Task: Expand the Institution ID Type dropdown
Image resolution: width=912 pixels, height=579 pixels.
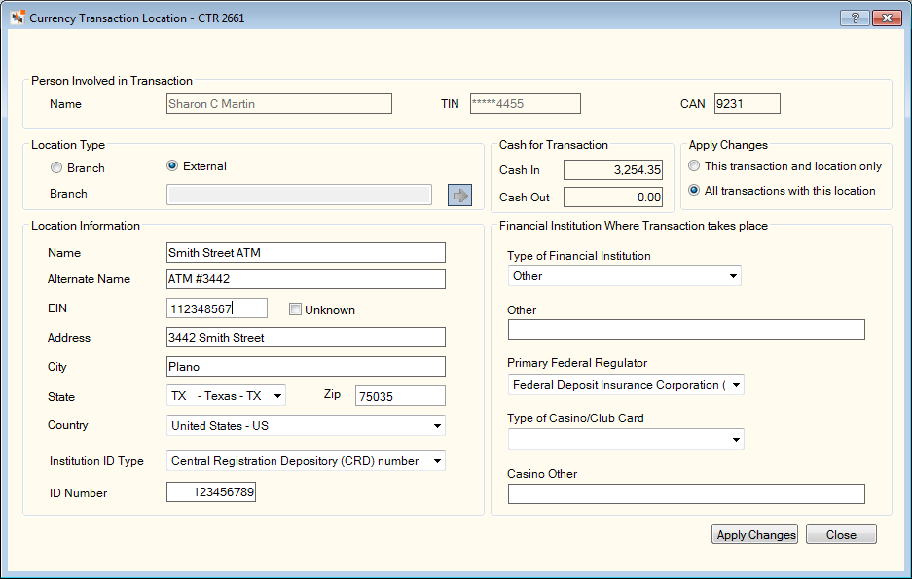Action: [x=437, y=461]
